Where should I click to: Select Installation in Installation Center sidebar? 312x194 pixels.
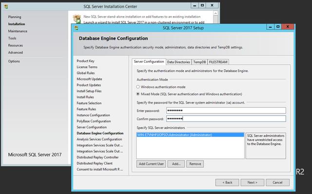coord(17,24)
